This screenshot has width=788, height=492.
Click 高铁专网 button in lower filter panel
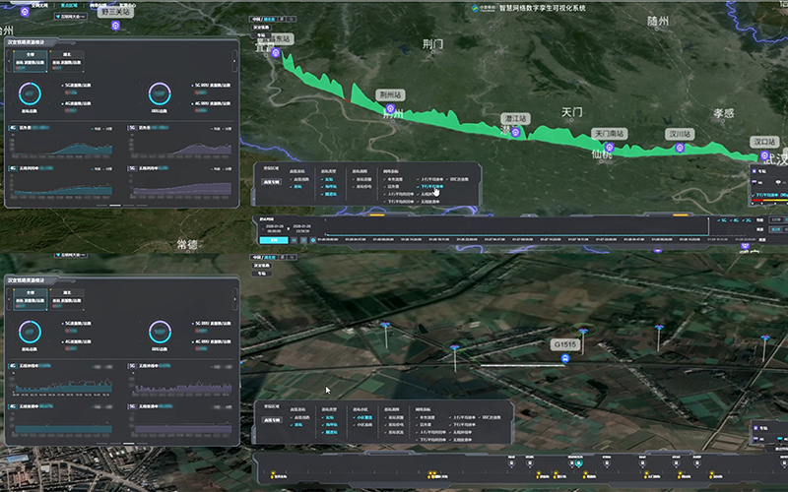click(272, 418)
